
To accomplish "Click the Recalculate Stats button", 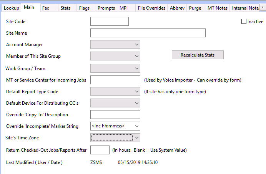I will [x=198, y=55].
